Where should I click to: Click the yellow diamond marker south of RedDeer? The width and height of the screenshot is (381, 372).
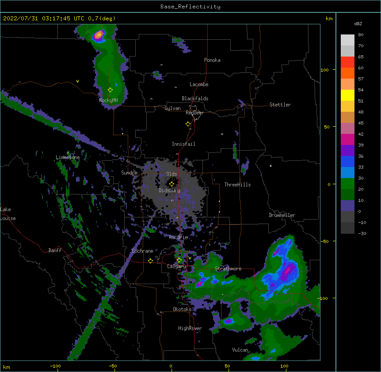[188, 124]
